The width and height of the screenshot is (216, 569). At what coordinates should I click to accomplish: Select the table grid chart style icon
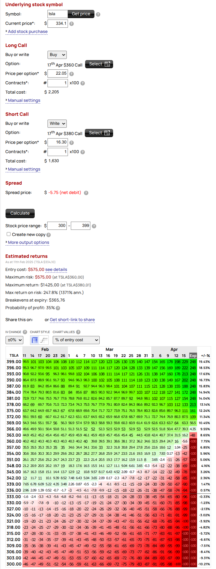[35, 340]
